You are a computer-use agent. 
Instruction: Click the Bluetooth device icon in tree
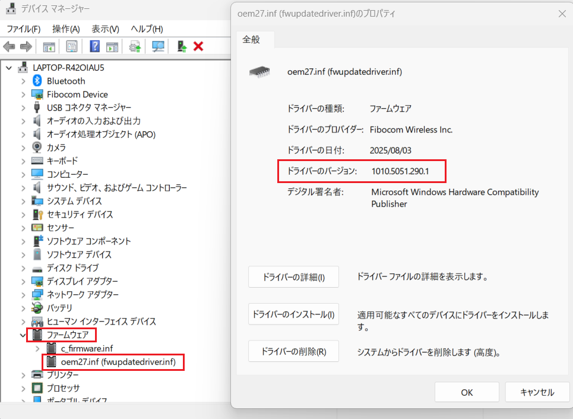[37, 81]
